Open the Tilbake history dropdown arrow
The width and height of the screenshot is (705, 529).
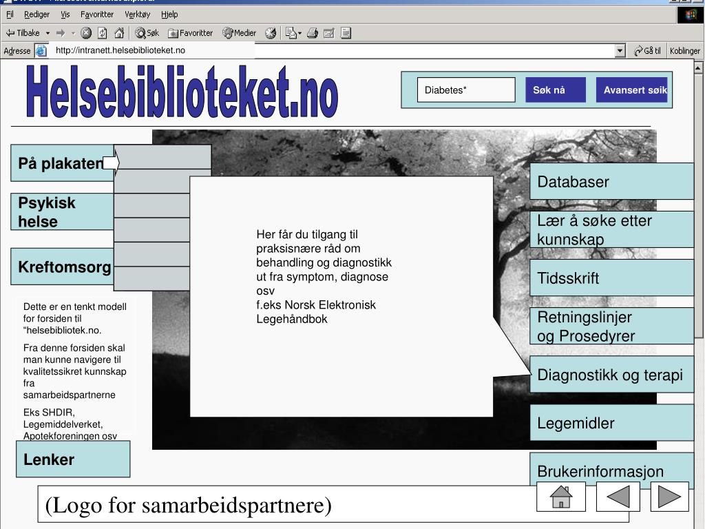[48, 33]
